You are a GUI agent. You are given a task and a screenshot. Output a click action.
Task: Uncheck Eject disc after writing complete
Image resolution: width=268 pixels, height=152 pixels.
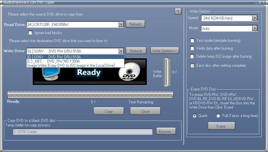pyautogui.click(x=192, y=65)
